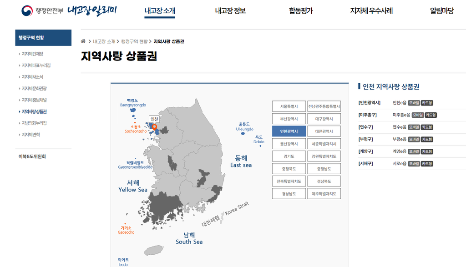466x267 pixels.
Task: Click the 인천 tooltip label on the map
Action: (x=154, y=119)
